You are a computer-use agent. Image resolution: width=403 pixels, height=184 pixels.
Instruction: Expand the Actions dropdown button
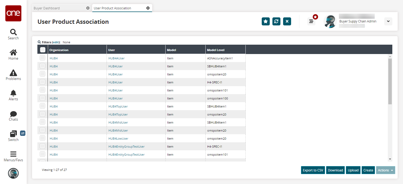385,170
